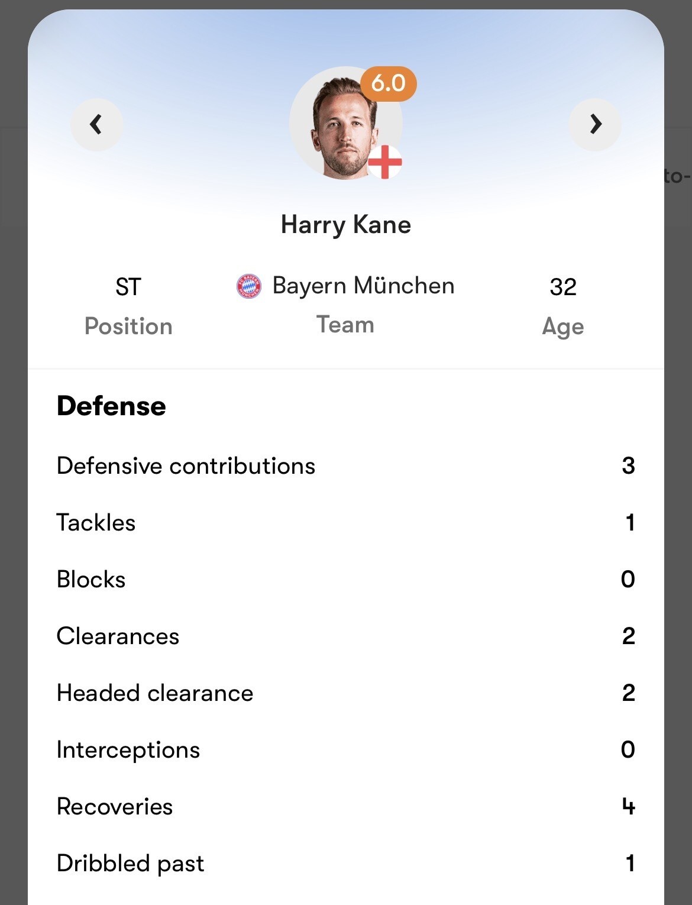Tap the England flag badge
The image size is (692, 905).
[385, 162]
